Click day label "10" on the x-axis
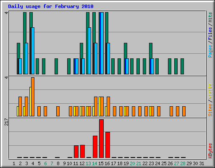 point(69,163)
